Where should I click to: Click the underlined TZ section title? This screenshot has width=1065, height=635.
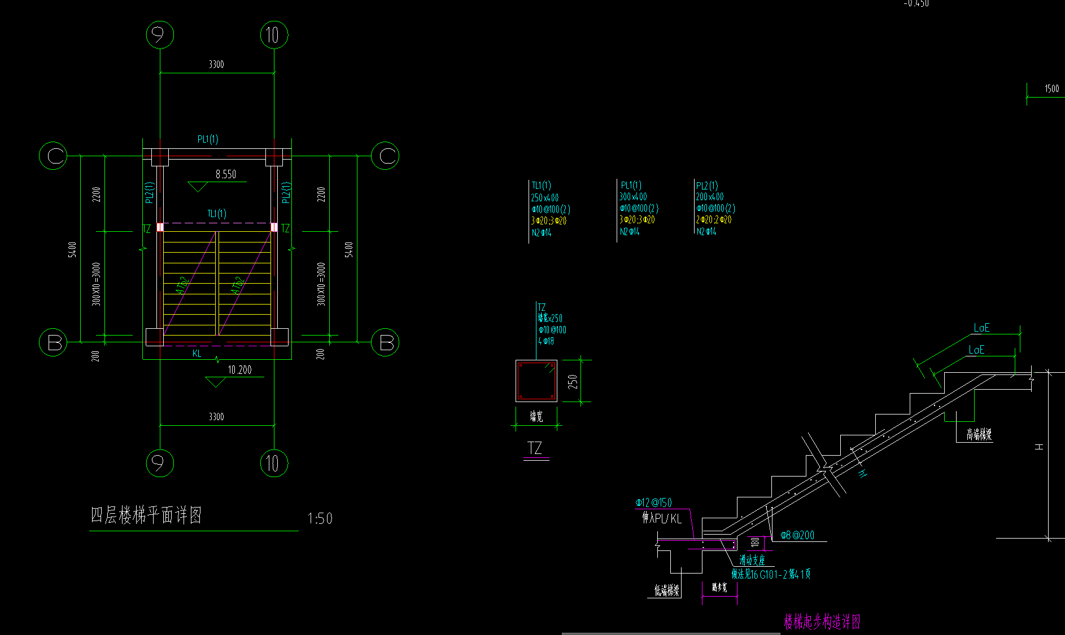535,448
